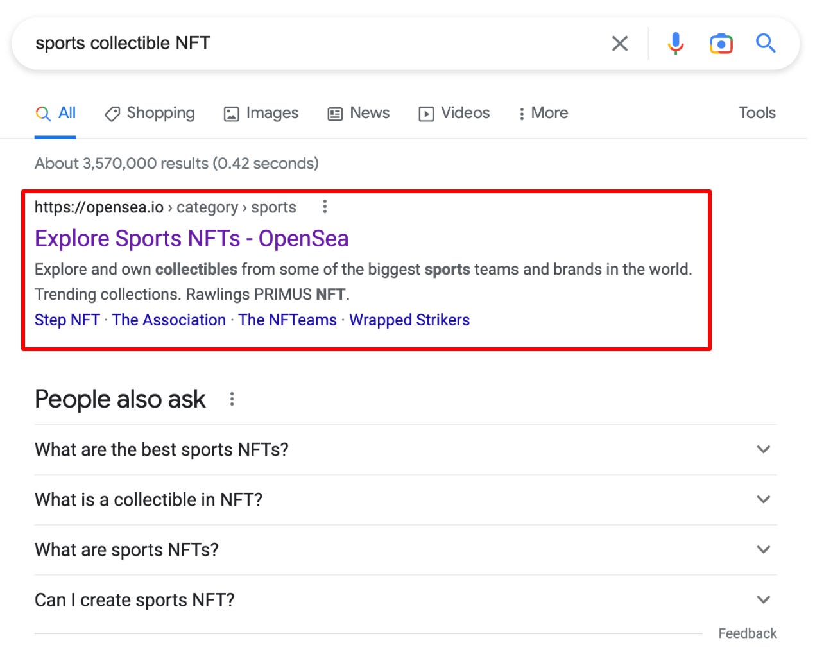
Task: Open the People also ask options menu
Action: click(232, 399)
